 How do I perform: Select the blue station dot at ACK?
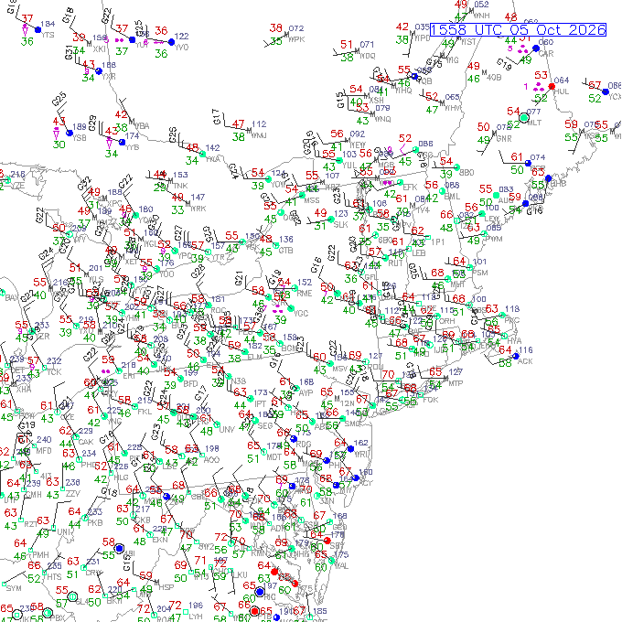(x=516, y=356)
